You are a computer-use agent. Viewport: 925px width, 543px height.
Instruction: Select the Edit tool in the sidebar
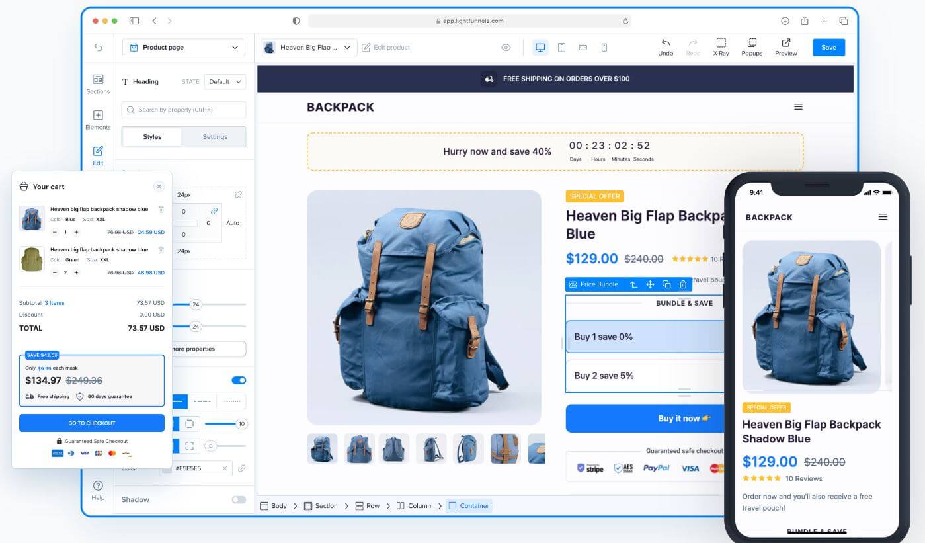tap(98, 155)
